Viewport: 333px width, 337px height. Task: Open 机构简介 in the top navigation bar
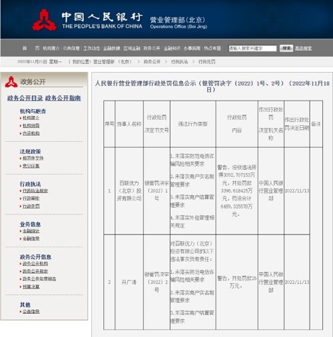[x=51, y=48]
